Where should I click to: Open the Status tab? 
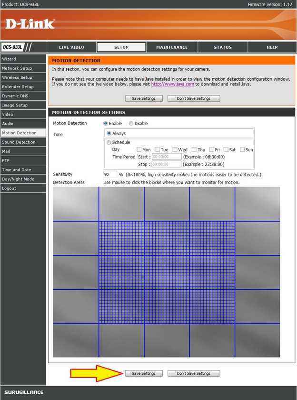222,47
